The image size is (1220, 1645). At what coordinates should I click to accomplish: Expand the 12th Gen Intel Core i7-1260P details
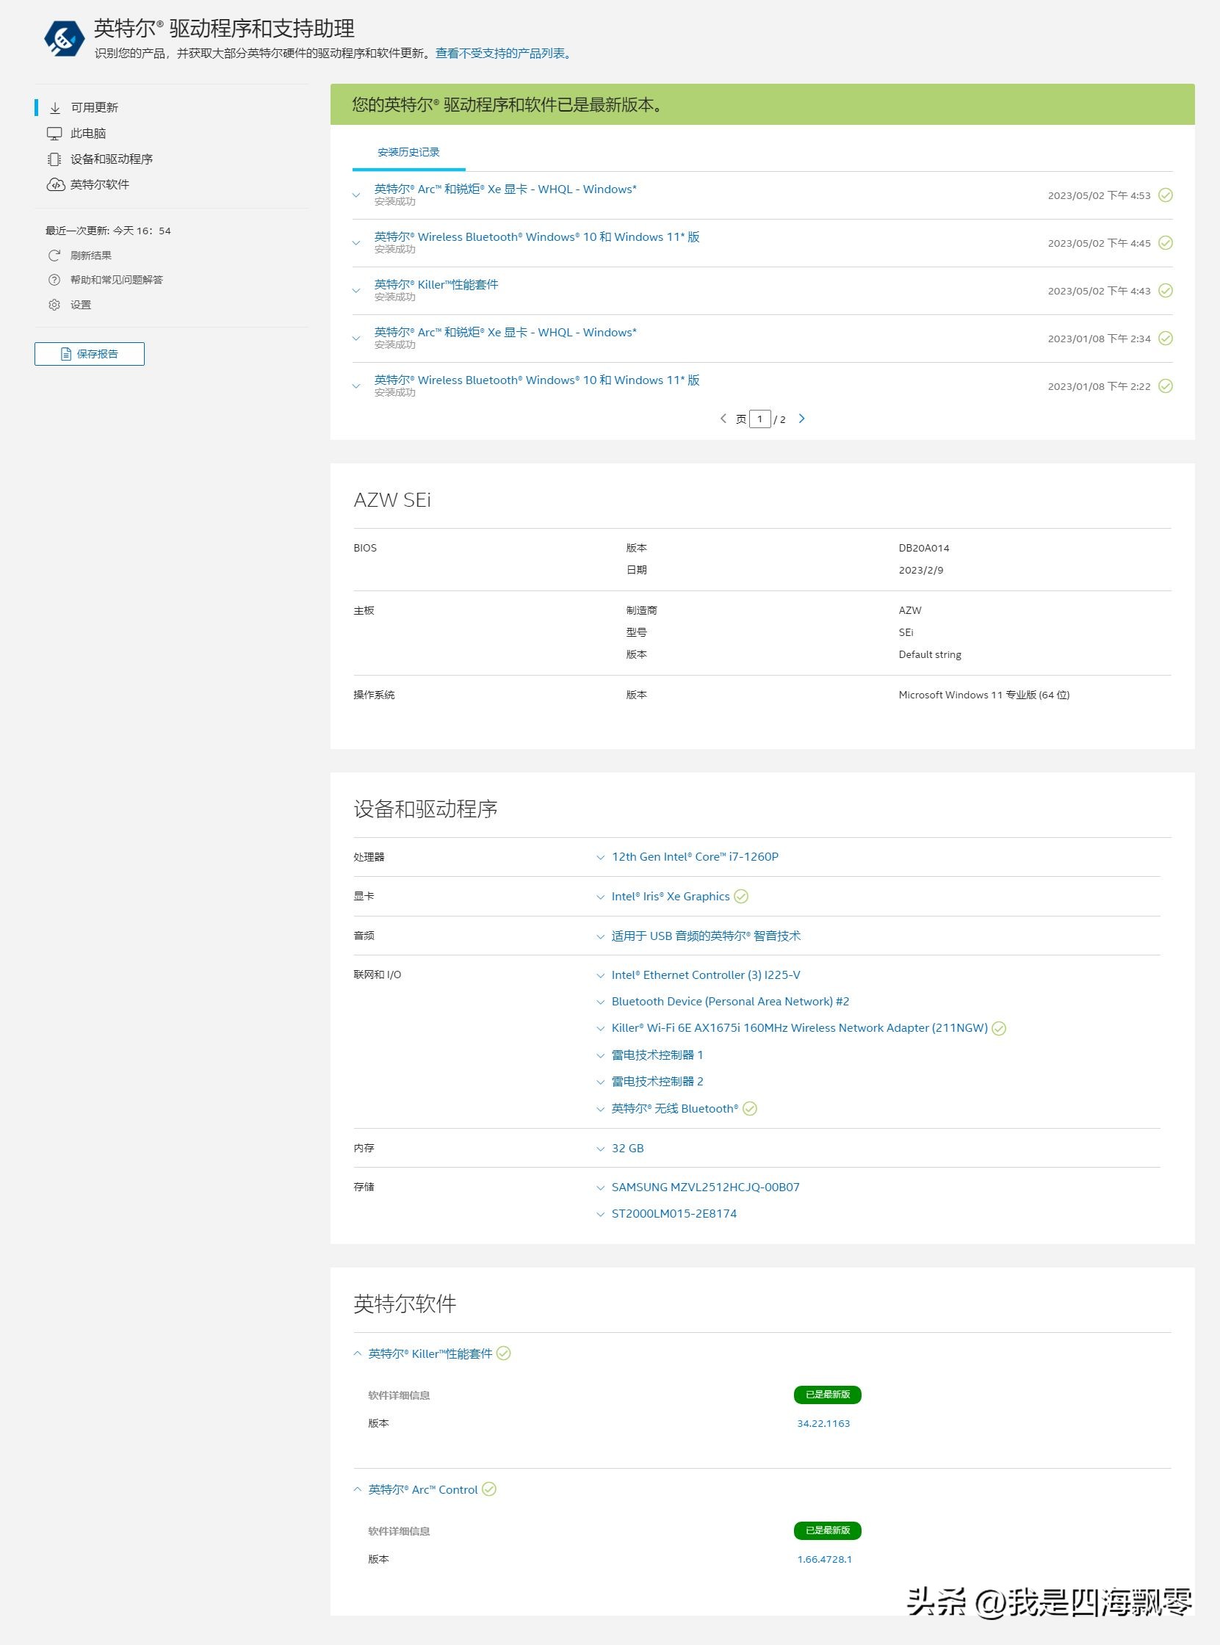click(600, 858)
